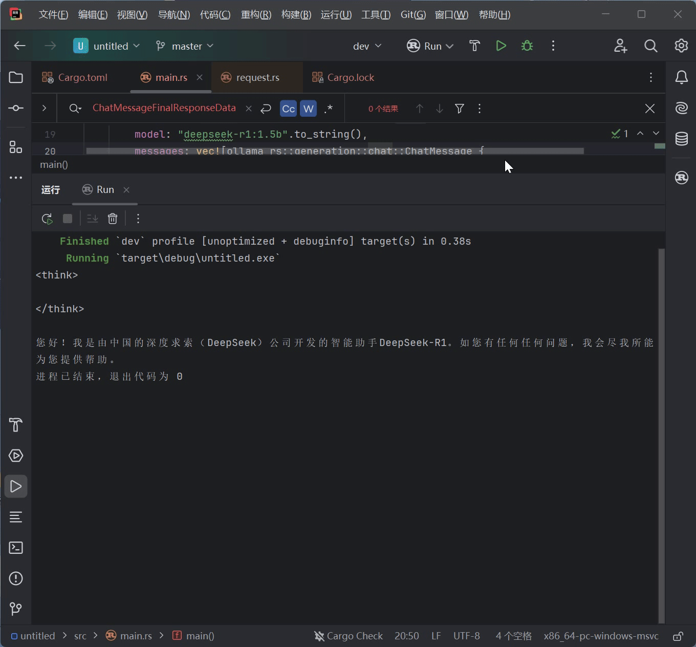Open the Run configuration dropdown
The height and width of the screenshot is (647, 696).
pyautogui.click(x=430, y=46)
